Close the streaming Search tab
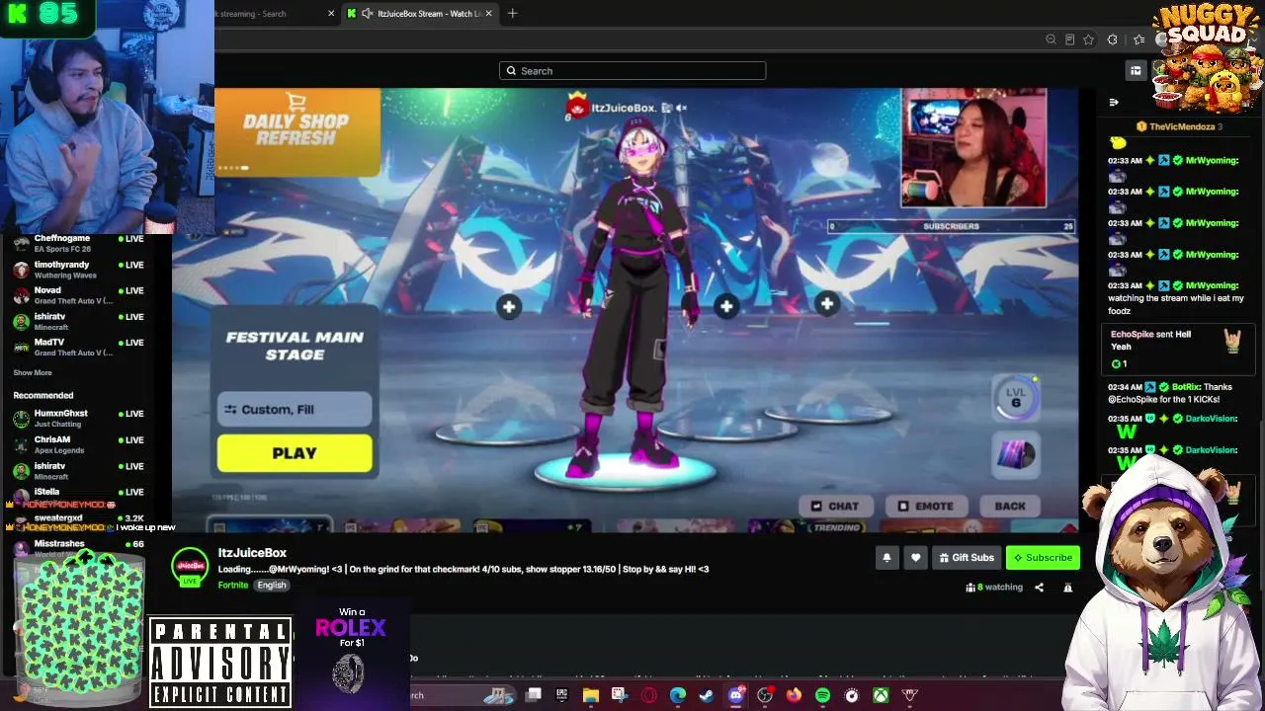 click(x=331, y=14)
